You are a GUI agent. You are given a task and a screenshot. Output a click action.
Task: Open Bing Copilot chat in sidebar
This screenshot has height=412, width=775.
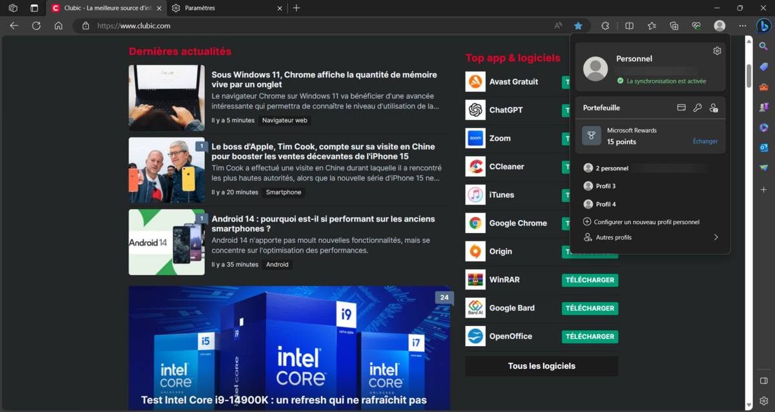click(x=763, y=26)
